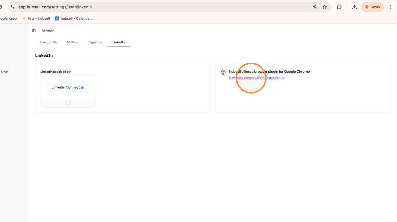
Task: Open the zoom magnifier icon in address bar
Action: 315,7
